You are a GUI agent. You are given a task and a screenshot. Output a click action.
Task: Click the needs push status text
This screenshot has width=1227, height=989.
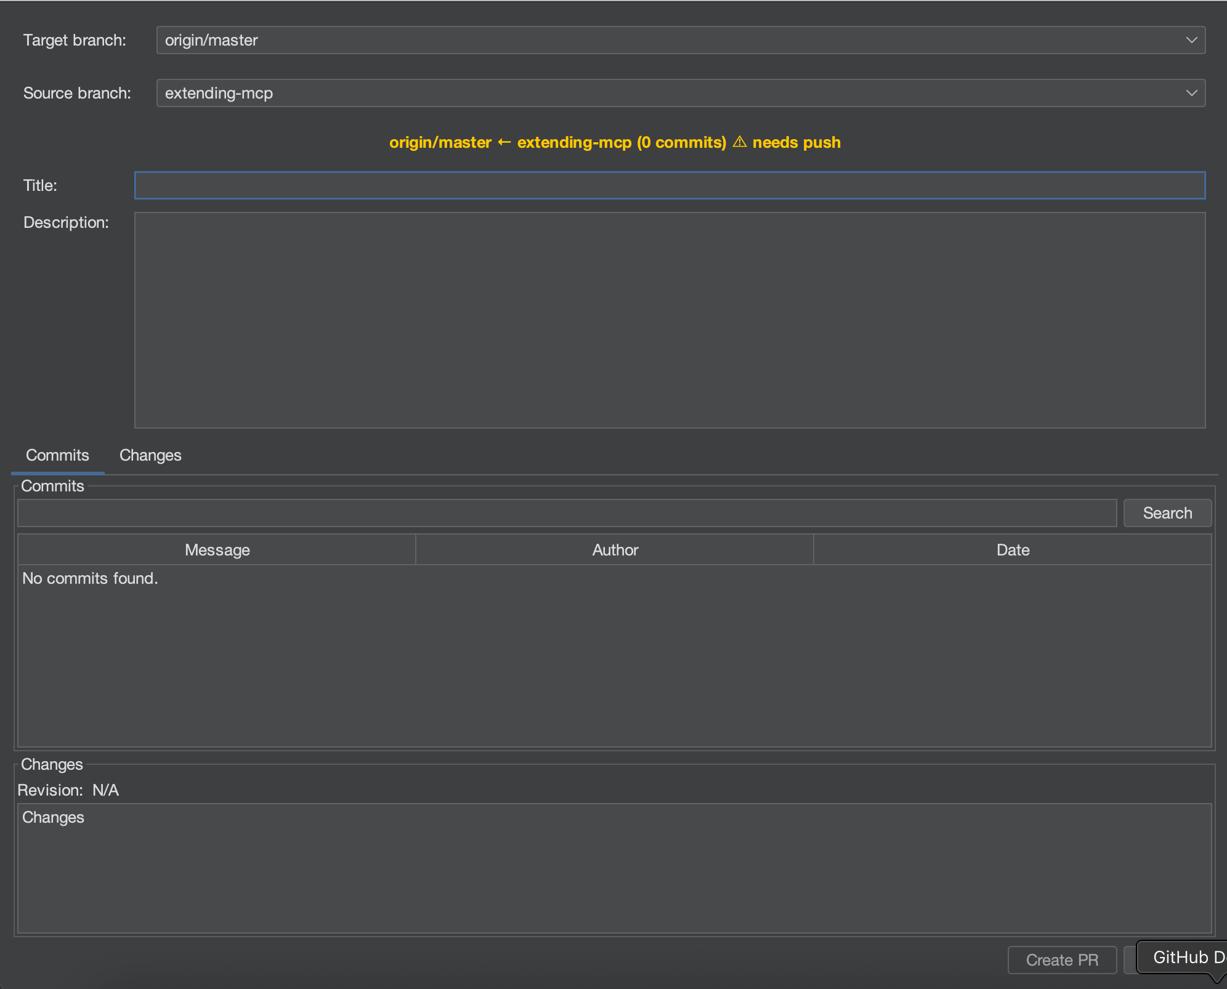pos(796,142)
